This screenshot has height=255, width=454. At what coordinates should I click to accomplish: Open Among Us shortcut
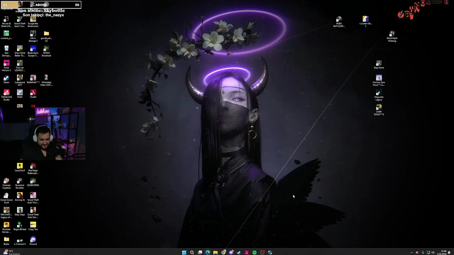coord(20,197)
